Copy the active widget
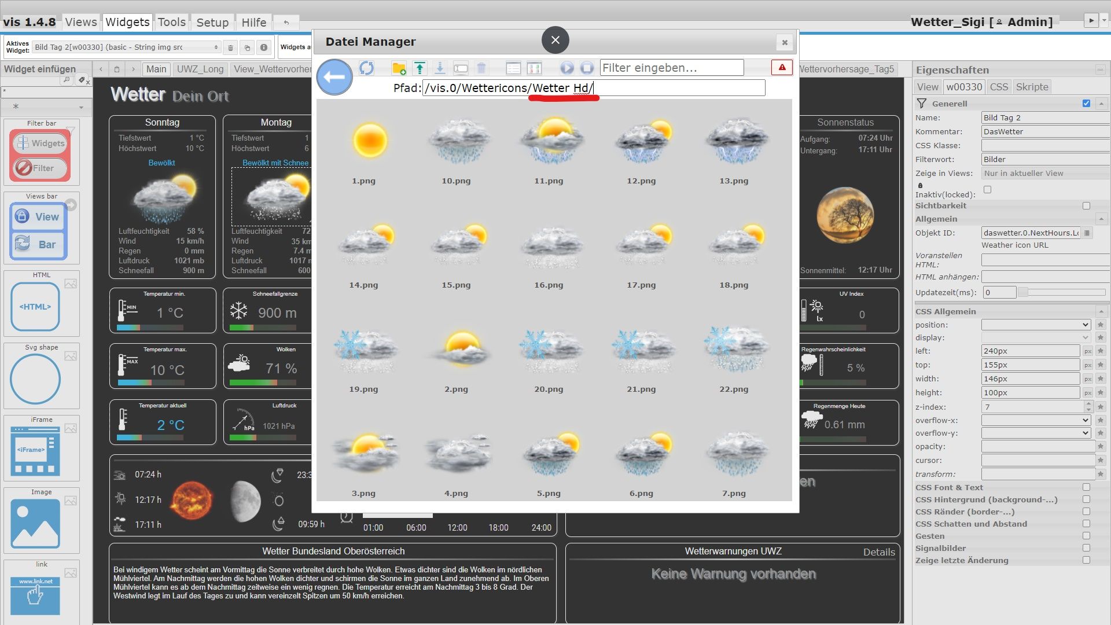 pos(247,47)
